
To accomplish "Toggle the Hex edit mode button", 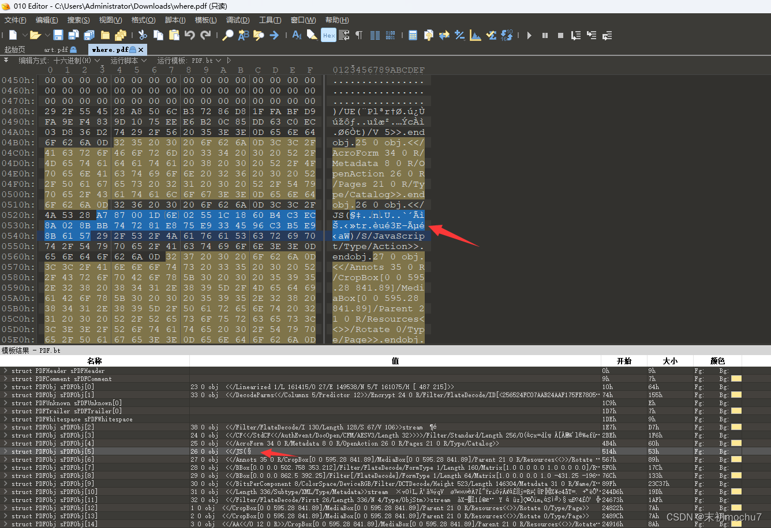I will point(328,35).
